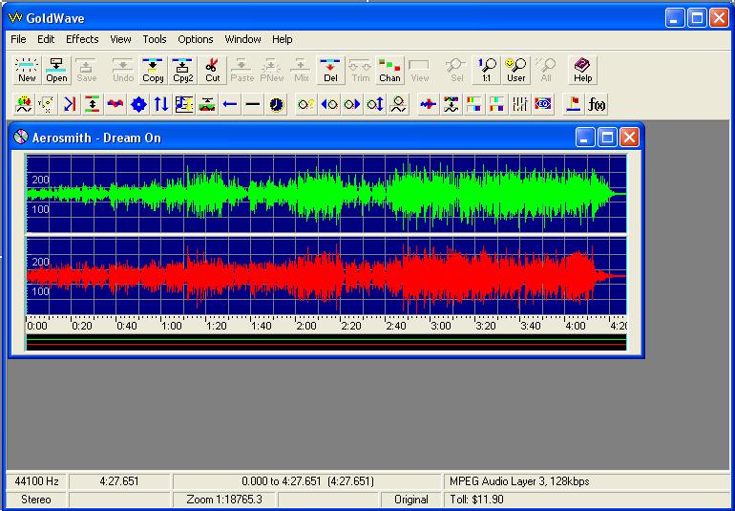Open the Options menu
This screenshot has width=735, height=511.
pyautogui.click(x=196, y=39)
